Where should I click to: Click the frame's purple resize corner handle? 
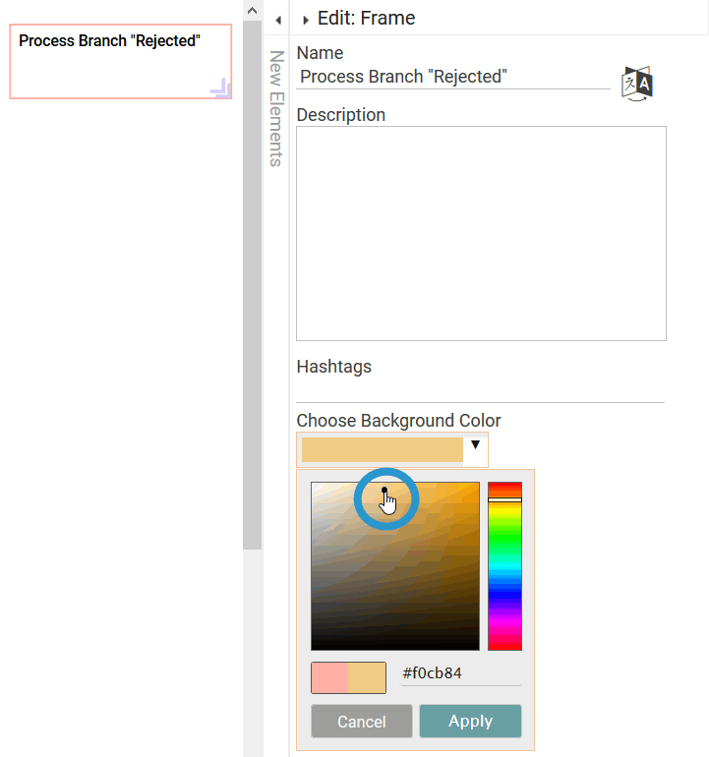(x=221, y=88)
